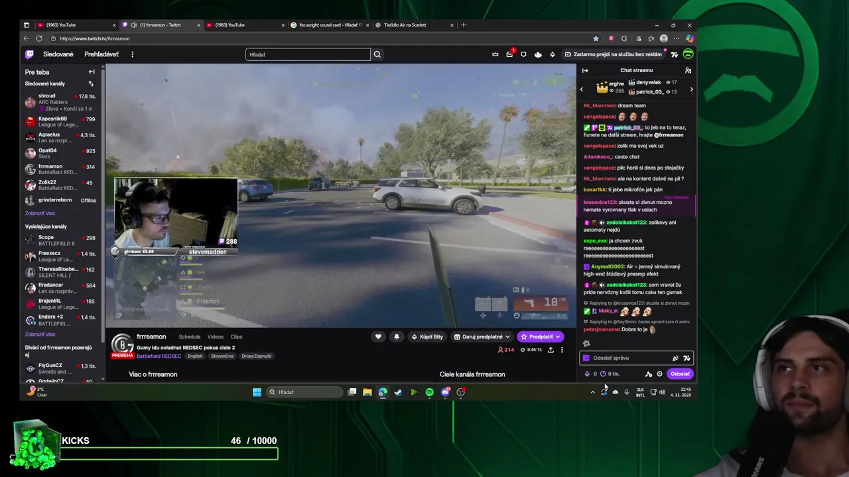
Task: Open the Videos tab of frrreamon
Action: pyautogui.click(x=216, y=337)
